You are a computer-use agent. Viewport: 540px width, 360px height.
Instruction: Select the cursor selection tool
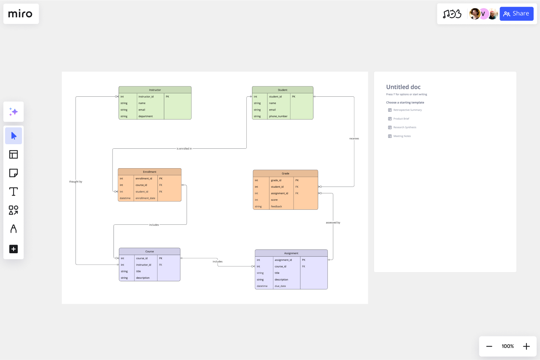coord(13,136)
